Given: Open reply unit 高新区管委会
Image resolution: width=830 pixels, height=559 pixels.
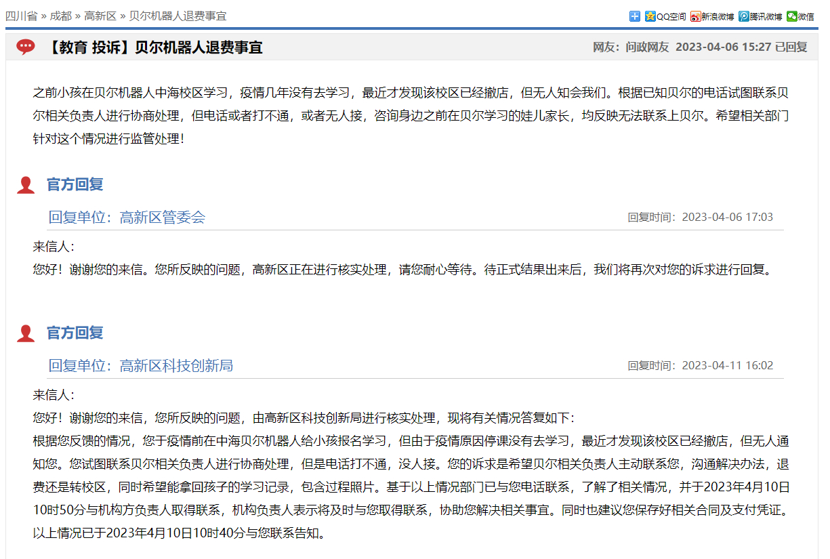Looking at the screenshot, I should tap(162, 218).
